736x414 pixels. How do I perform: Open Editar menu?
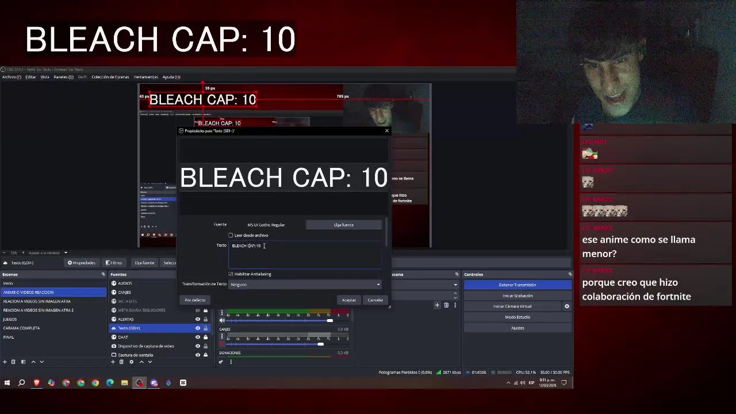[30, 77]
